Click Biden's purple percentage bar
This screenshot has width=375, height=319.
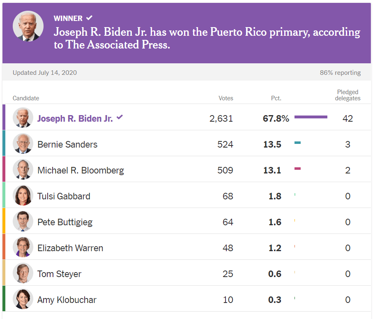click(x=311, y=117)
